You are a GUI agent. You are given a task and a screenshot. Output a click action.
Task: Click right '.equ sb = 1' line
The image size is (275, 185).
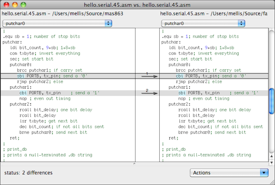coord(200,37)
